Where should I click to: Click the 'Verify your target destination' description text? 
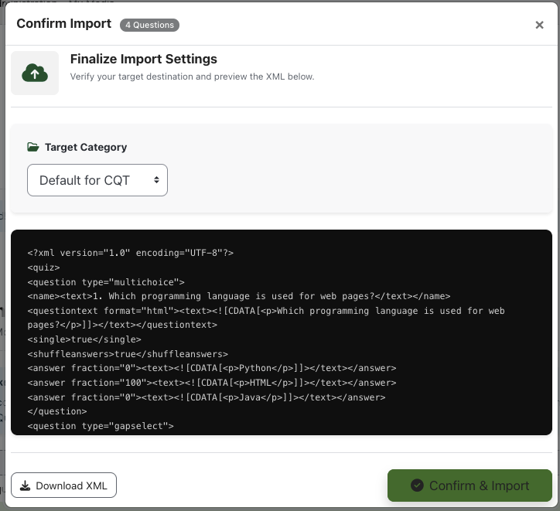[192, 77]
